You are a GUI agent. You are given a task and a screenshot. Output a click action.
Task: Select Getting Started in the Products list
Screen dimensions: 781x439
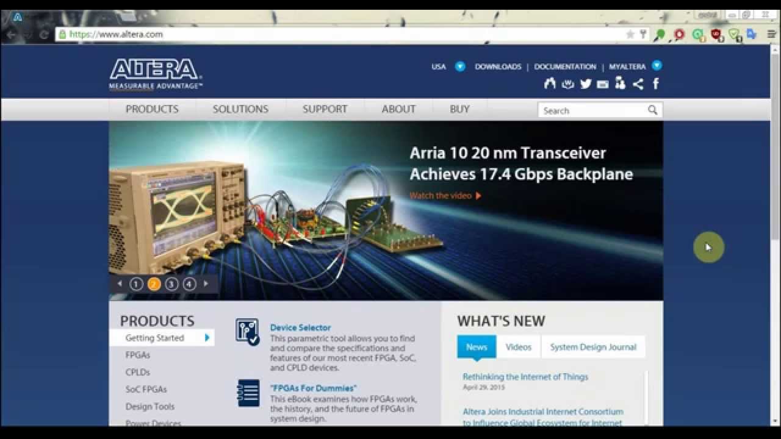click(162, 338)
